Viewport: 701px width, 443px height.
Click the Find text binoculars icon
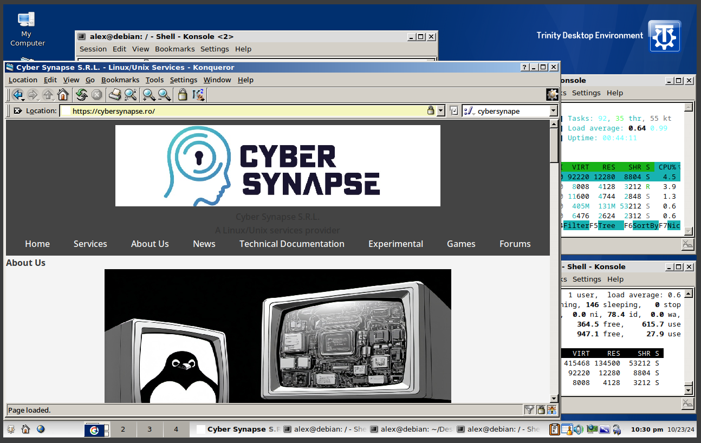(x=131, y=95)
